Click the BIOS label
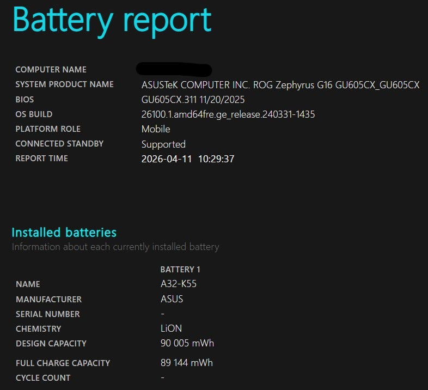Viewport: 428px width, 390px height. pos(25,100)
